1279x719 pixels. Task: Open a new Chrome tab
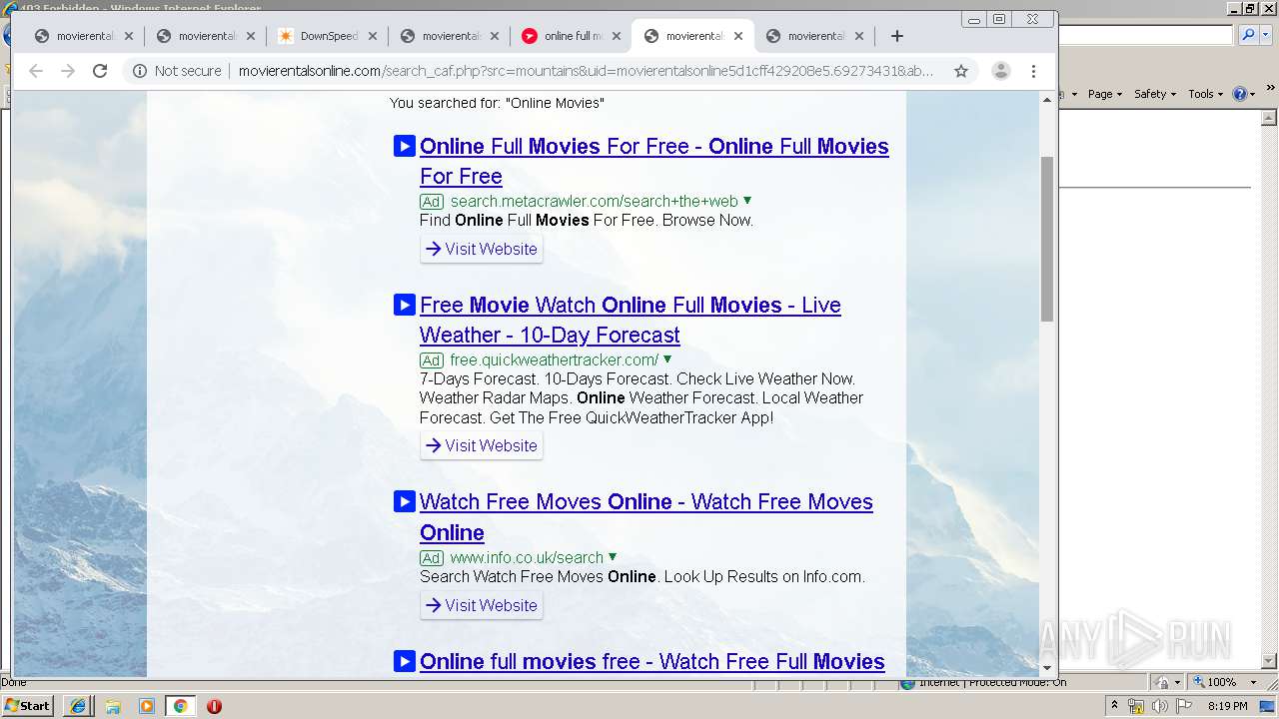897,36
